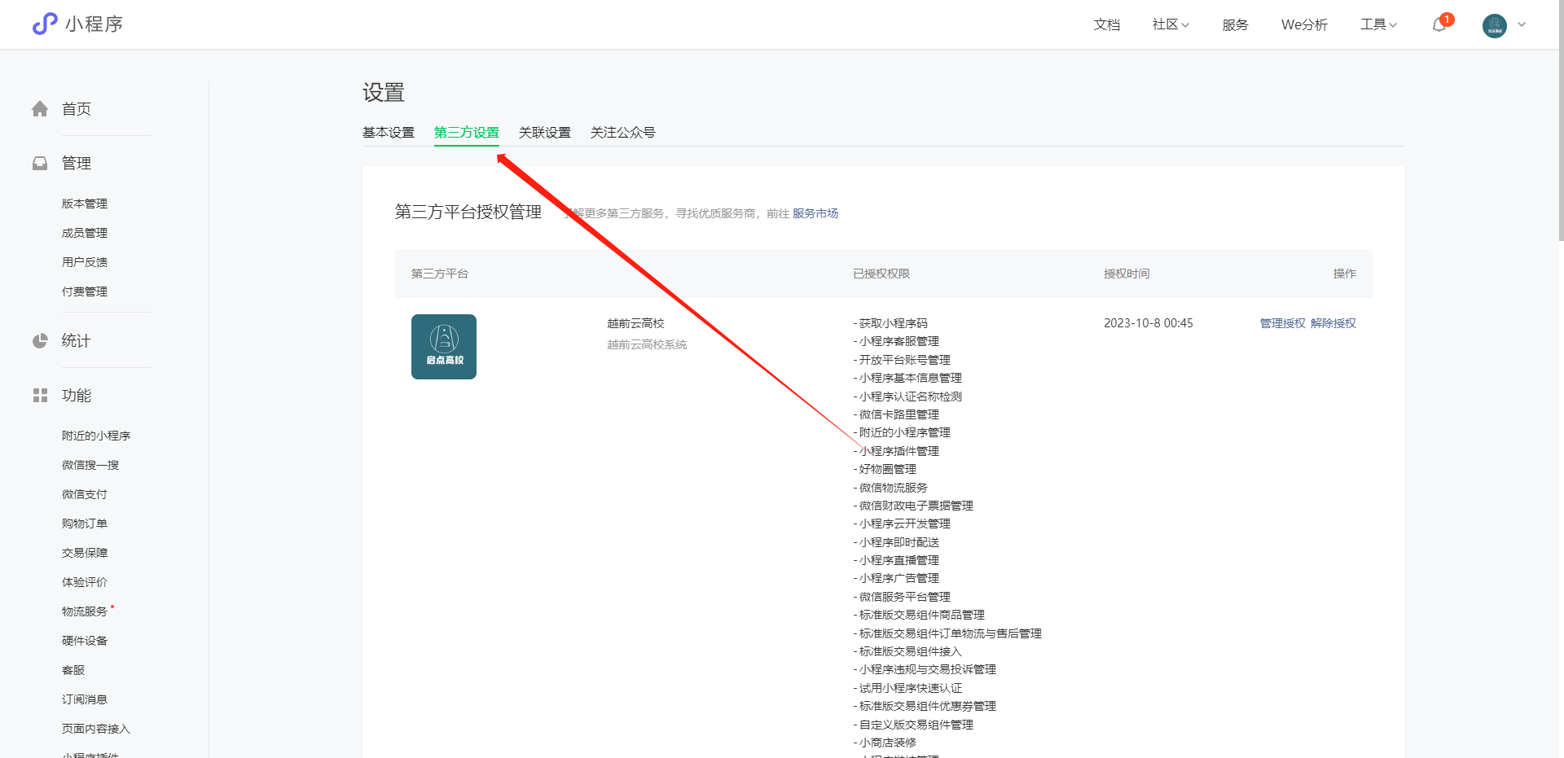Screen dimensions: 1564x758
Task: Expand the 工具 dropdown menu
Action: 1378,24
